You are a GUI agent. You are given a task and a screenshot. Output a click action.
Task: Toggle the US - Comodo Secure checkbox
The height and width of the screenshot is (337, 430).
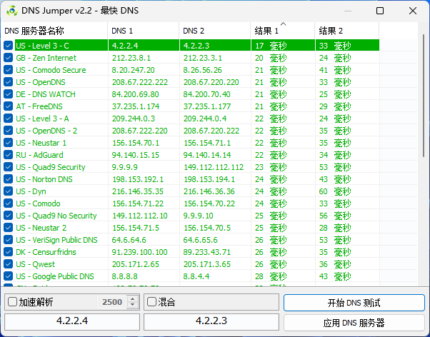click(9, 70)
